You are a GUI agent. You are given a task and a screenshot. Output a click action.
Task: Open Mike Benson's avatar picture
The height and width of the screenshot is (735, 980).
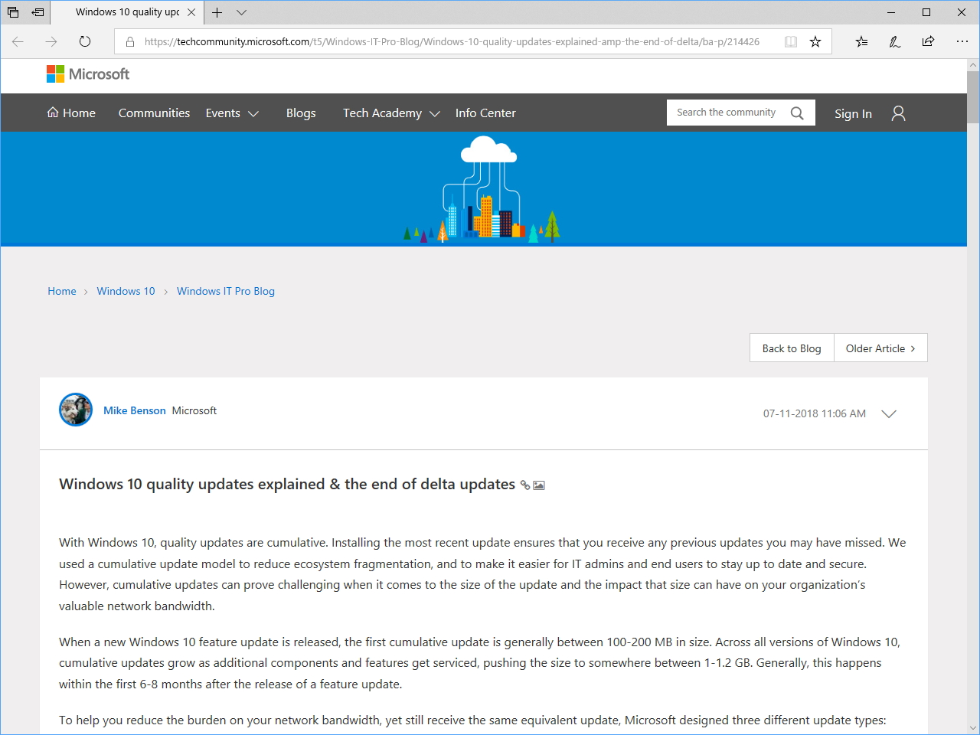click(76, 410)
